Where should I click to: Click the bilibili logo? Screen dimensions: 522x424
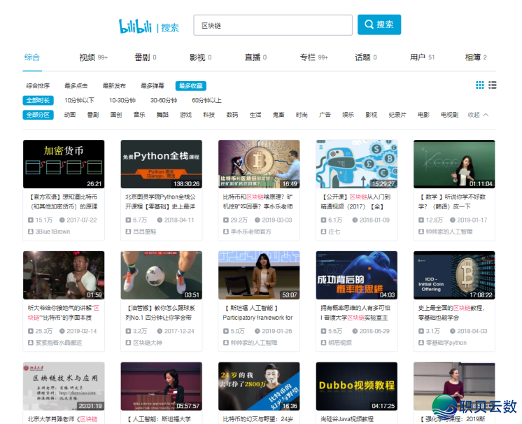click(135, 26)
